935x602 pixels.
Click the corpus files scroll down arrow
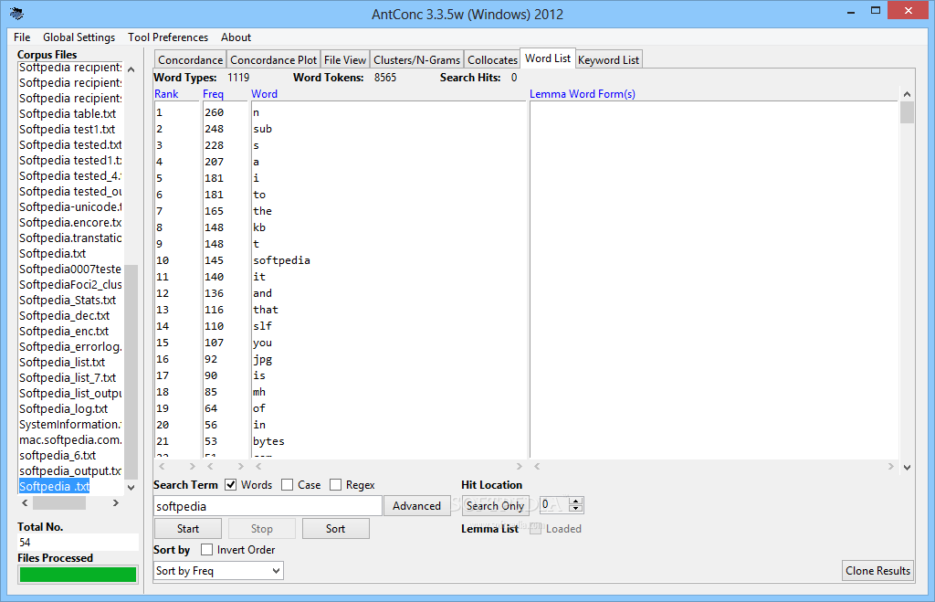(x=131, y=488)
